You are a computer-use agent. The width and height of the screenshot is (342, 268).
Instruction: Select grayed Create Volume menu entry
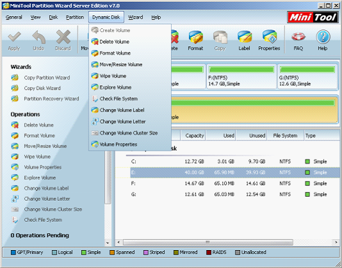(130, 30)
